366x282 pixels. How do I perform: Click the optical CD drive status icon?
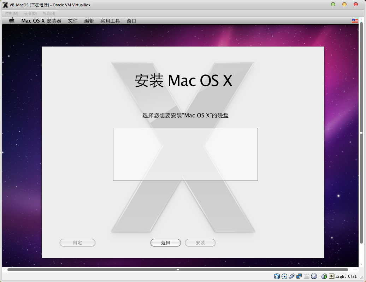pos(284,276)
